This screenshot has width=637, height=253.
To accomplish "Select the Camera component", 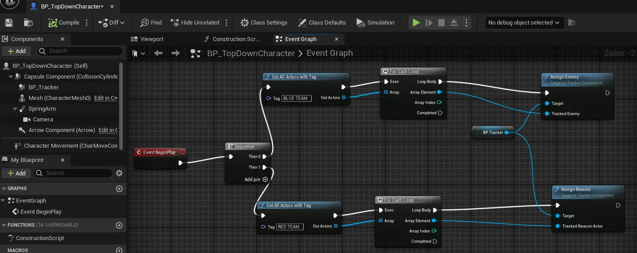I will click(43, 120).
